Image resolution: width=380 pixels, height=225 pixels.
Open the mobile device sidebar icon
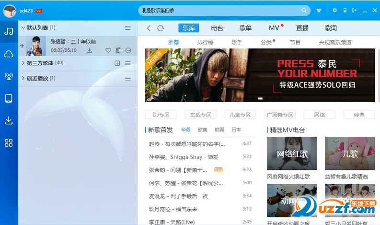[9, 98]
